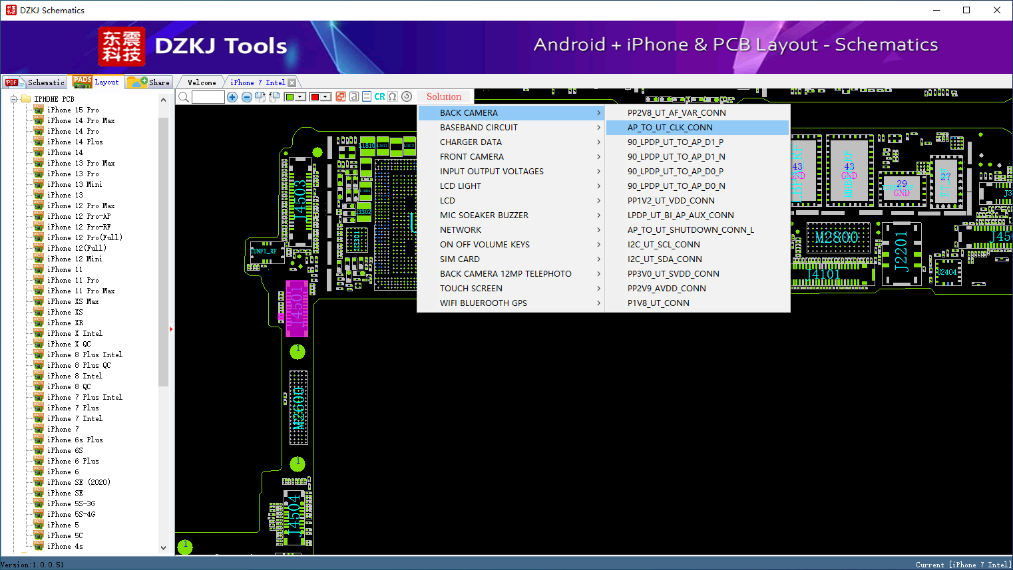Select the 90_LPDP_UT_TO_AP_D1_P signal

click(x=698, y=142)
